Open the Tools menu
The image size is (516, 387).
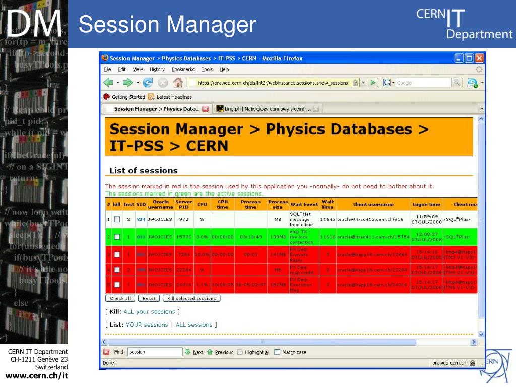click(207, 69)
